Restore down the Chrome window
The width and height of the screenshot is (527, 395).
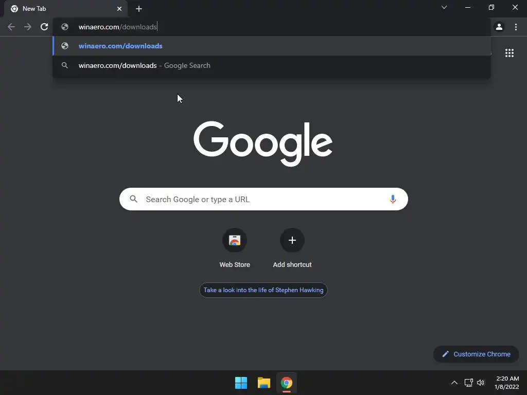coord(491,7)
